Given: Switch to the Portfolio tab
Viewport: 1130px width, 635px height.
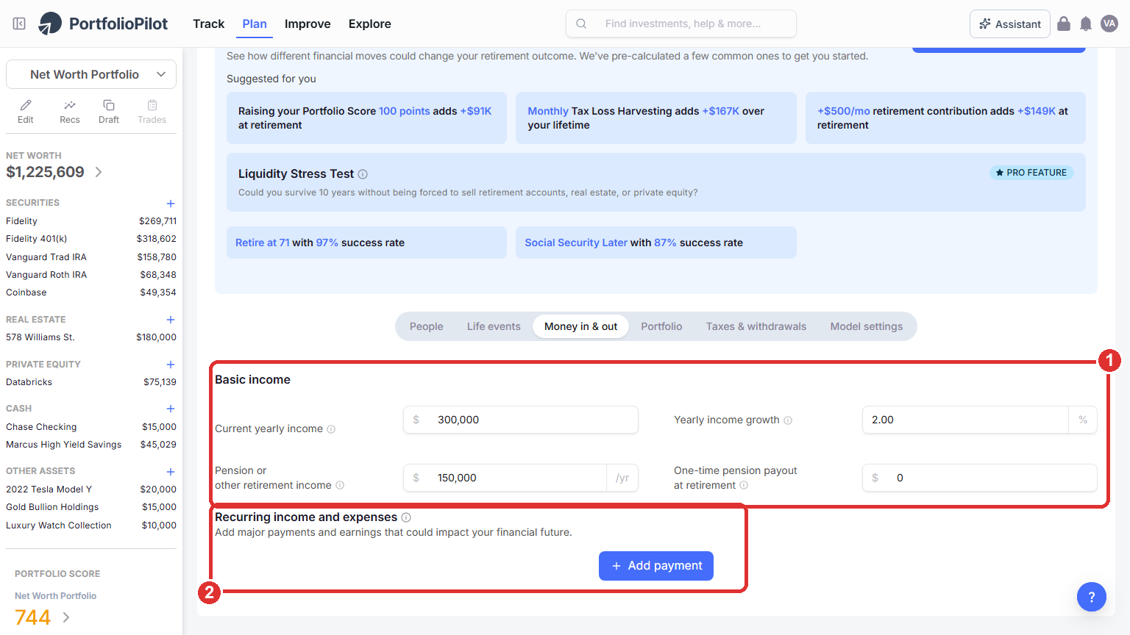Looking at the screenshot, I should point(661,326).
